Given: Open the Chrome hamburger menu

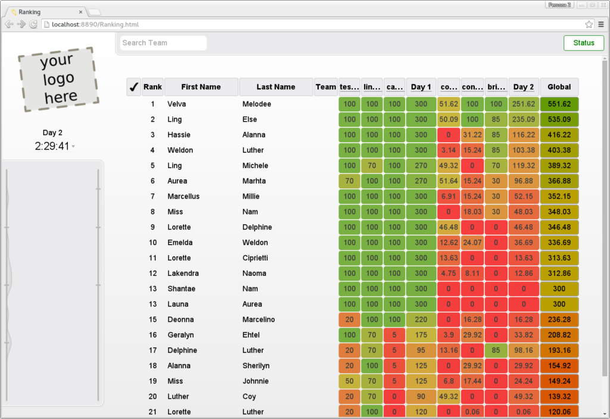Looking at the screenshot, I should pos(601,24).
